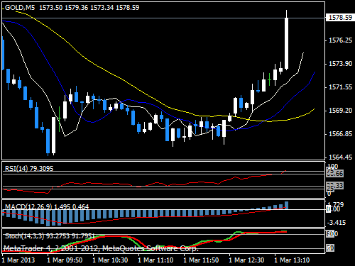Click the GOLD,M5 chart title text
Image resolution: width=355 pixels, height=266 pixels.
pos(20,8)
